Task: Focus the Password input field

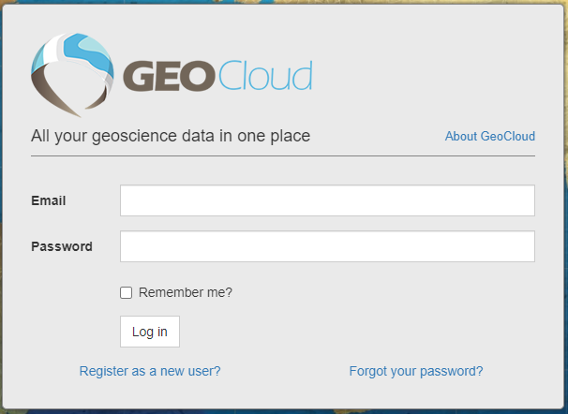Action: click(327, 246)
